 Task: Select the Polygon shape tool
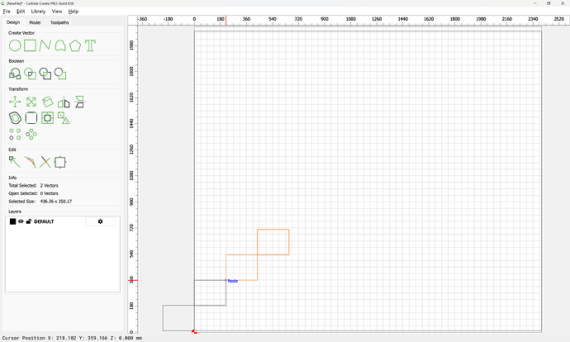(75, 45)
